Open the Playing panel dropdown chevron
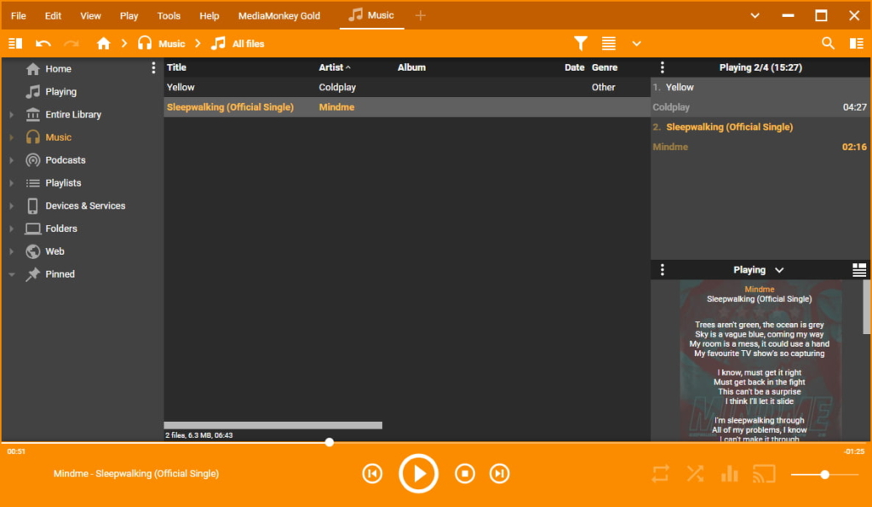This screenshot has height=507, width=872. coord(779,269)
